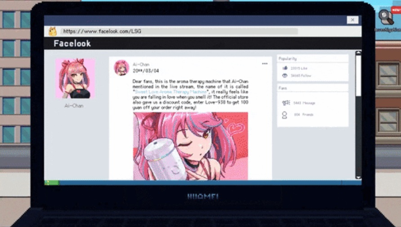
Task: Click the white scrollbar thumb
Action: (358, 76)
